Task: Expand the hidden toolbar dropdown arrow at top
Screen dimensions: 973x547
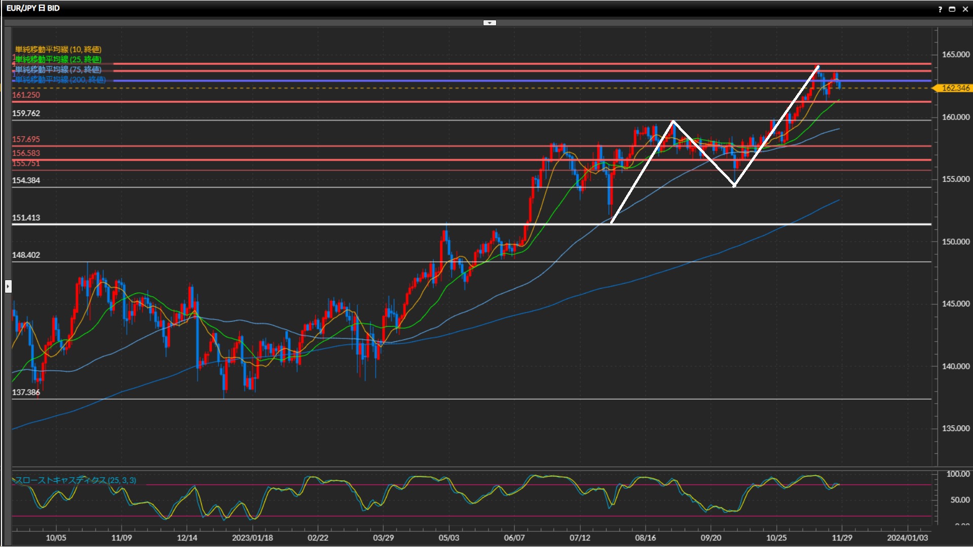Action: pos(490,23)
